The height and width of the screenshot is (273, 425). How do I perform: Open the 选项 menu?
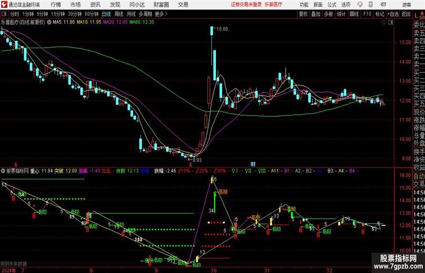(x=346, y=4)
